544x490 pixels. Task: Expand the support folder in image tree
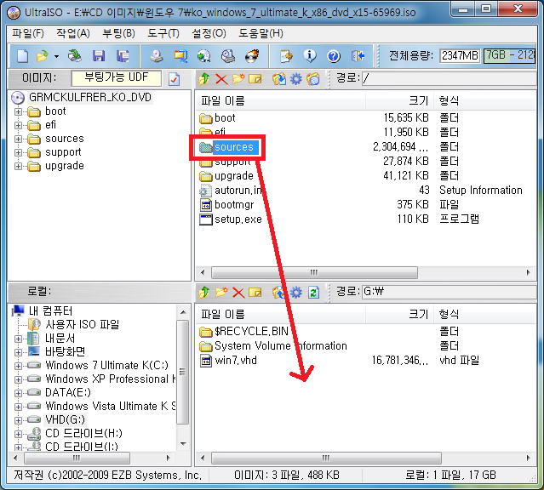click(18, 152)
